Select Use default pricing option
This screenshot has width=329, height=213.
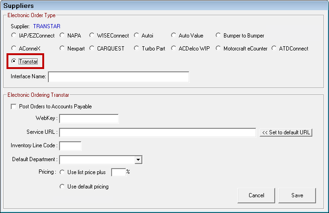pos(63,187)
